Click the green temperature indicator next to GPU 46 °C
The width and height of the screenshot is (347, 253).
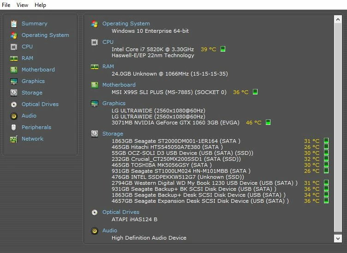[x=268, y=122]
